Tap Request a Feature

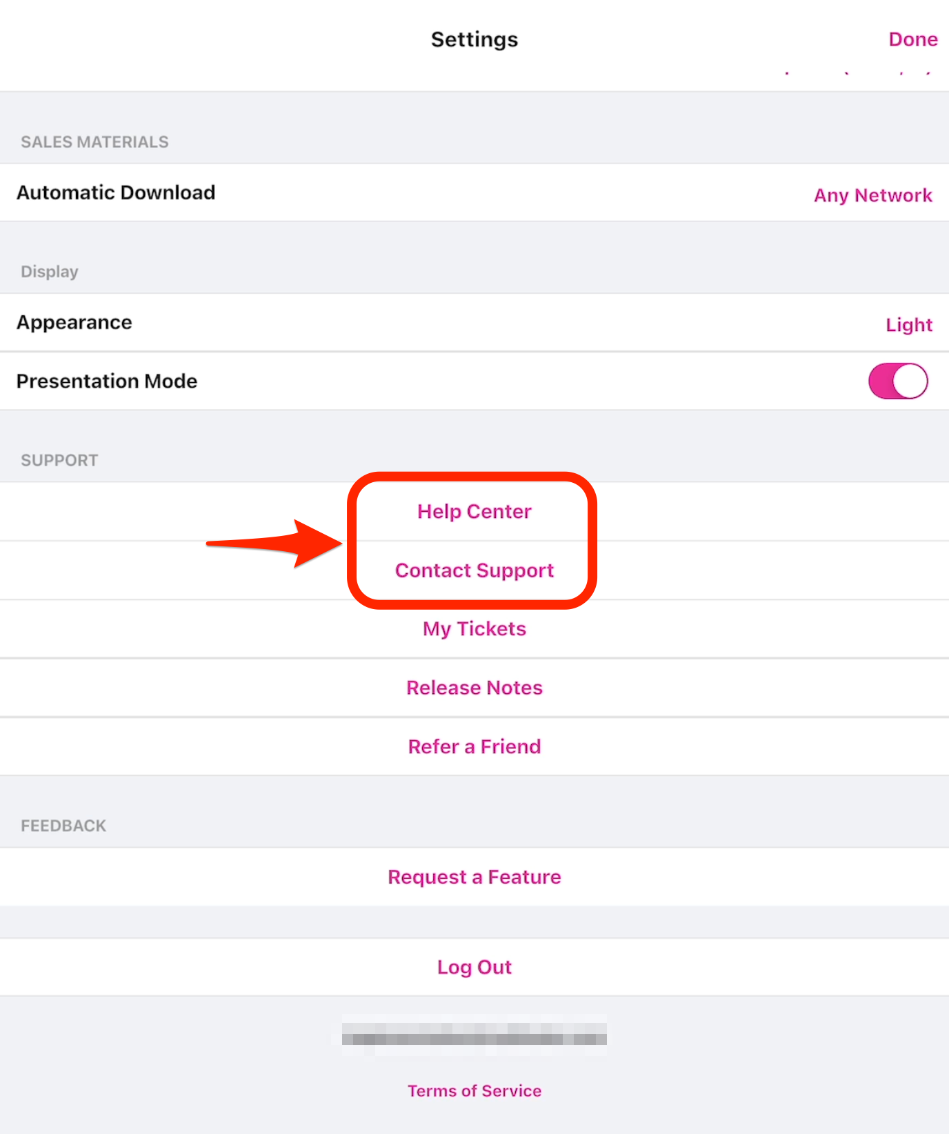[x=474, y=877]
